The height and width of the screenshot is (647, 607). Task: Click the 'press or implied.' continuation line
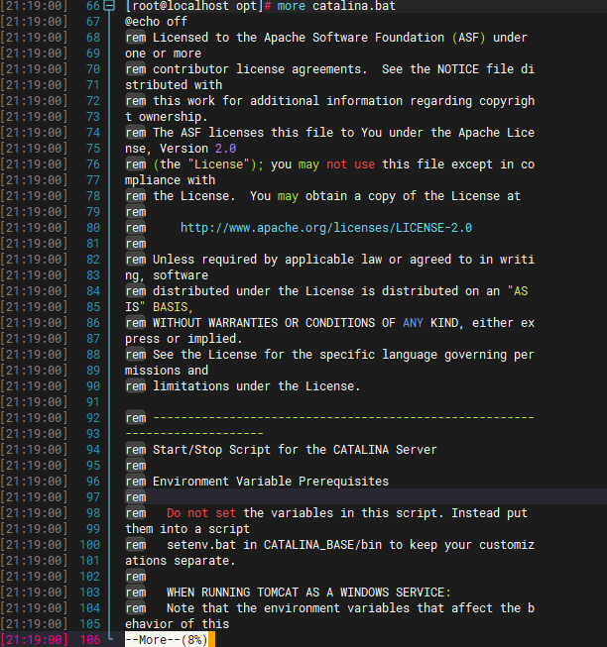(x=183, y=338)
